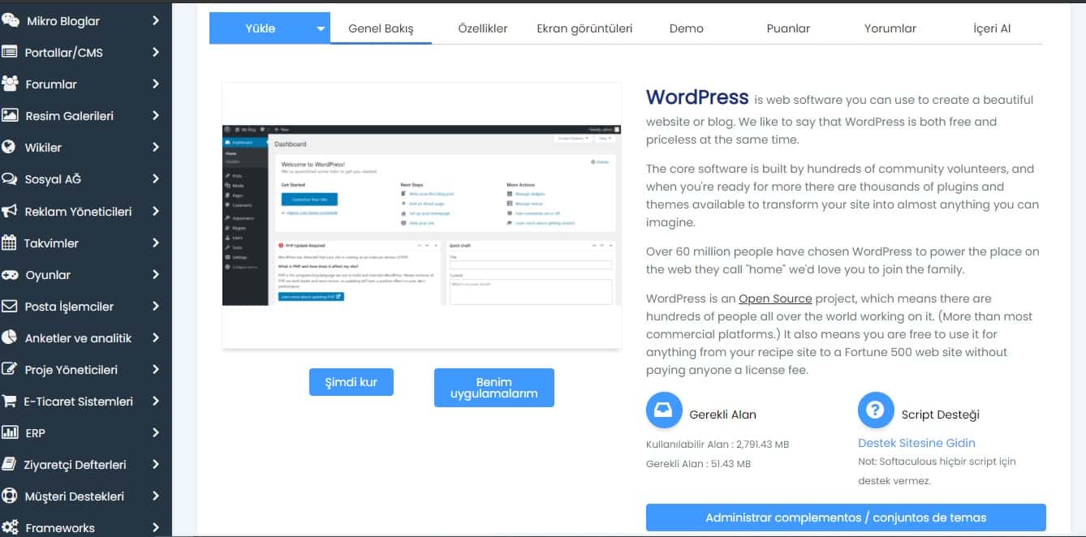Viewport: 1086px width, 537px height.
Task: Select the Sosyal AĞ sidebar label
Action: pyautogui.click(x=54, y=179)
